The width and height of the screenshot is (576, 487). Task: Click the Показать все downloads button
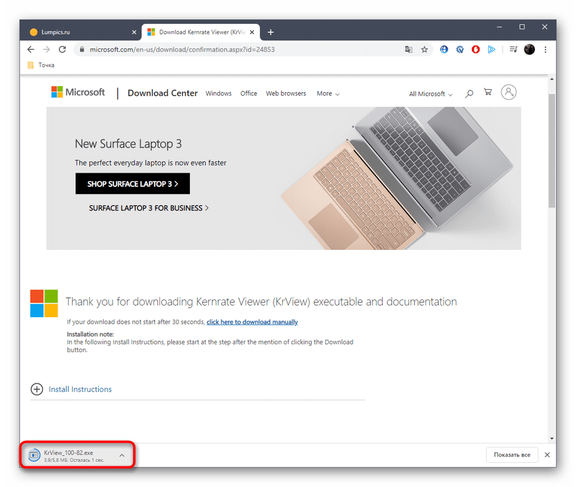pos(512,455)
